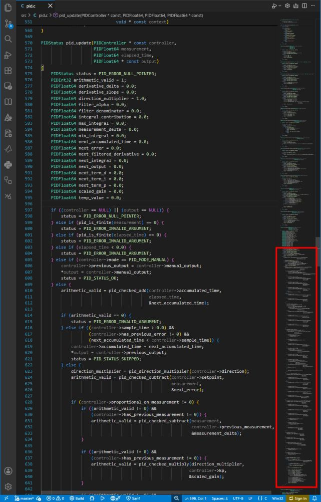Click the Run/Debug file button

click(x=274, y=6)
